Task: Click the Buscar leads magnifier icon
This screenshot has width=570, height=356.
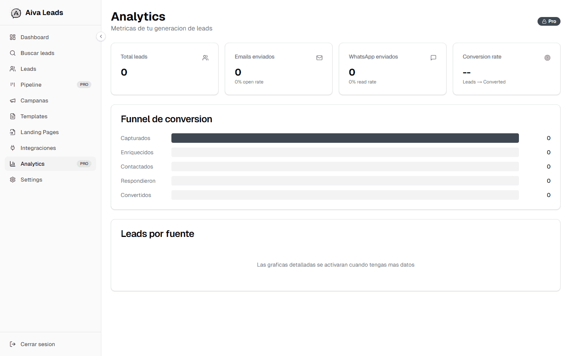Action: pos(13,53)
